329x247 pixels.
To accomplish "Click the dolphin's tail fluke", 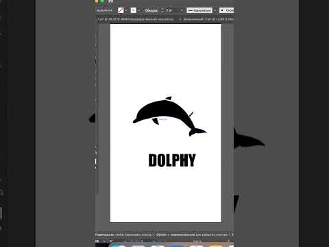I will tap(197, 132).
